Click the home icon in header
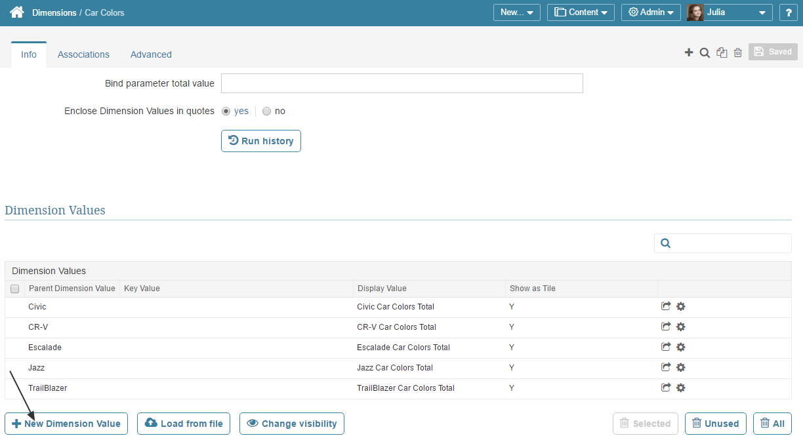Image resolution: width=803 pixels, height=440 pixels. pyautogui.click(x=16, y=12)
